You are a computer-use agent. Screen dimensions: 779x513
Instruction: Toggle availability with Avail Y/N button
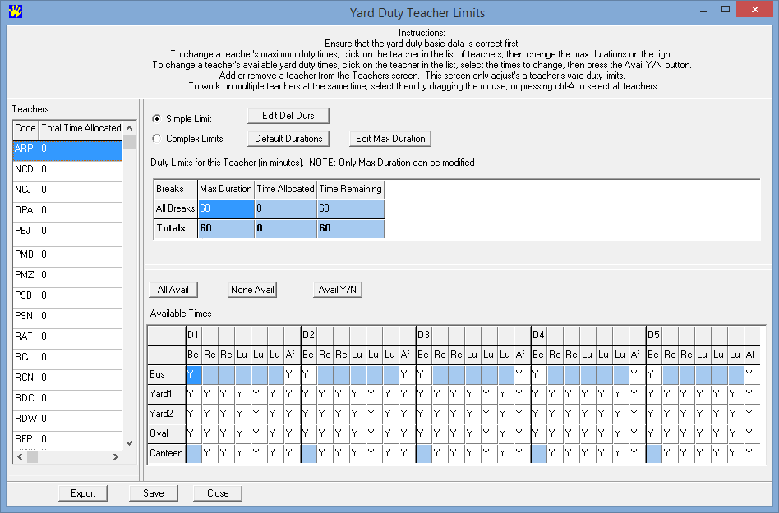point(338,289)
